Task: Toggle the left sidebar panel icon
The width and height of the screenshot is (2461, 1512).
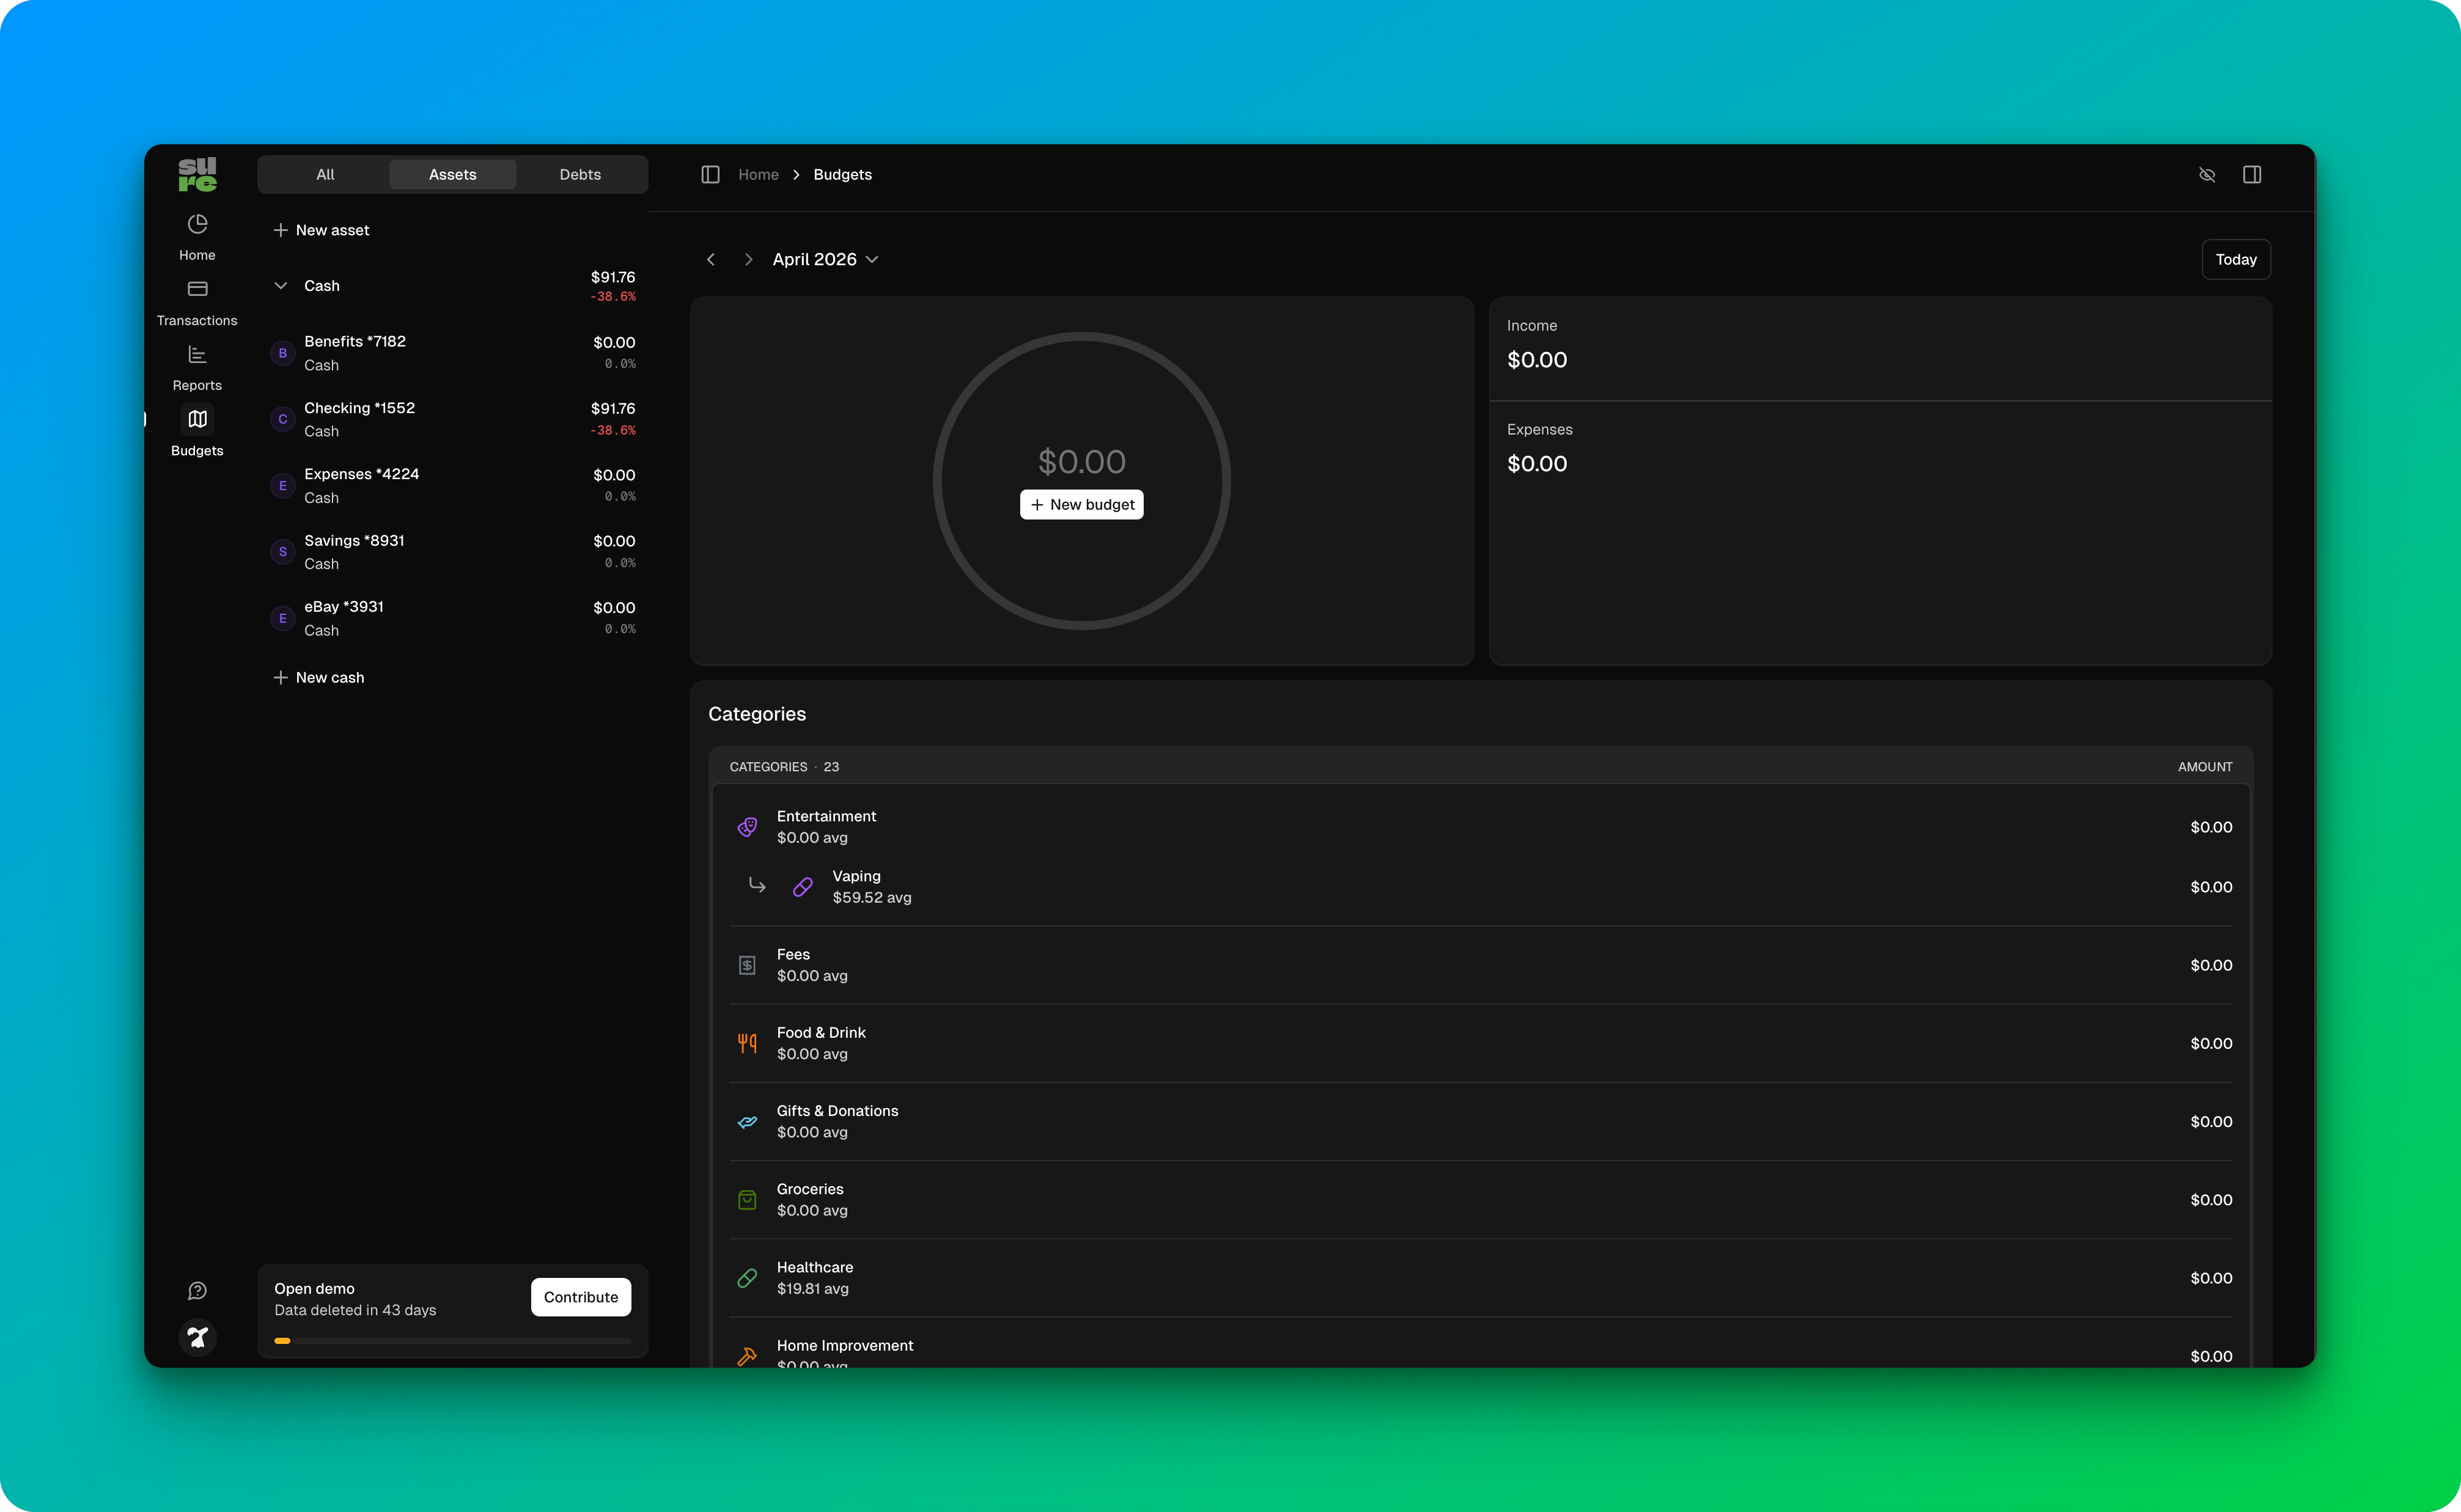Action: [x=710, y=175]
